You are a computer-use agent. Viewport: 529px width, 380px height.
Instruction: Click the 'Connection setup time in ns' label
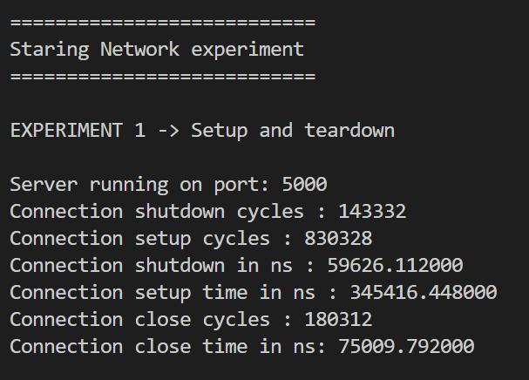[x=163, y=293]
